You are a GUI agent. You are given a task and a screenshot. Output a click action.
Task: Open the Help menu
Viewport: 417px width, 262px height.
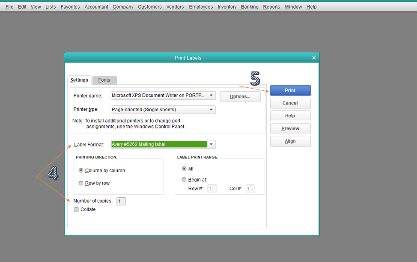311,7
